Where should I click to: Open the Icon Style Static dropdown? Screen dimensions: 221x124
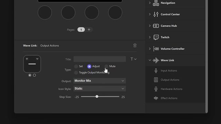click(x=99, y=89)
